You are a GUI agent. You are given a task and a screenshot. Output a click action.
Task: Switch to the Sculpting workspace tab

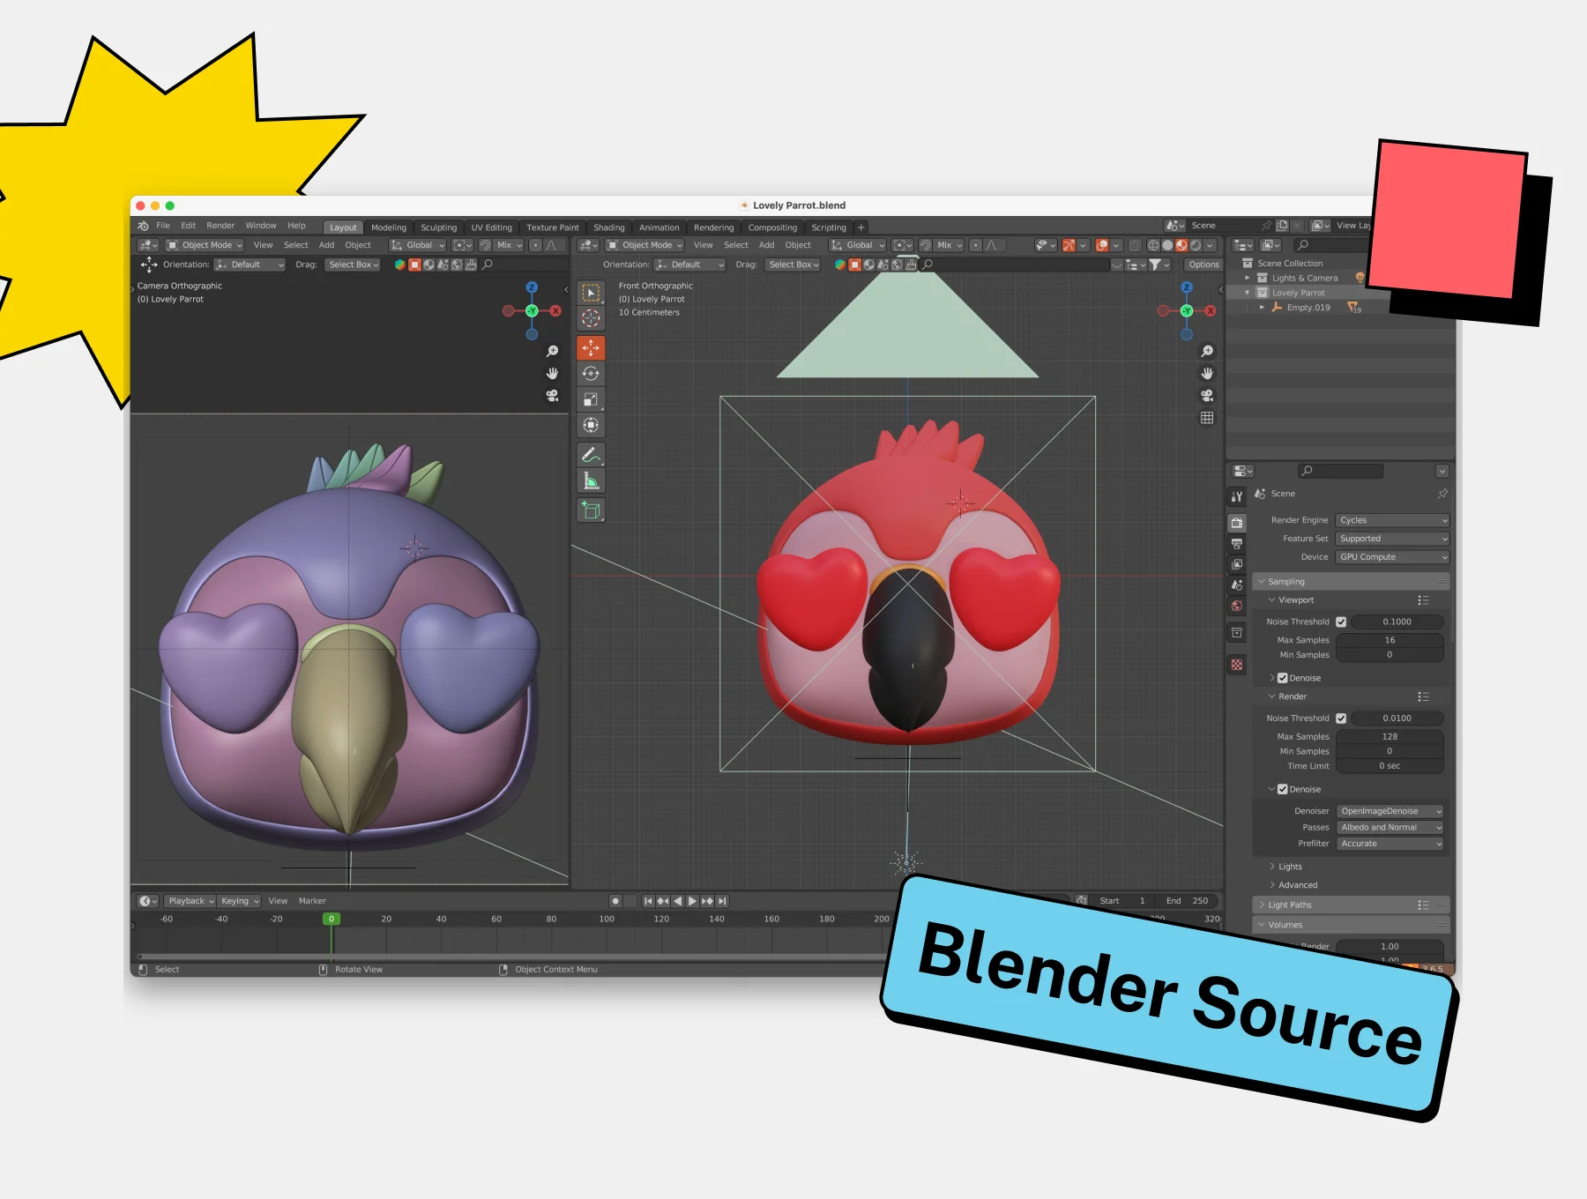(x=438, y=227)
